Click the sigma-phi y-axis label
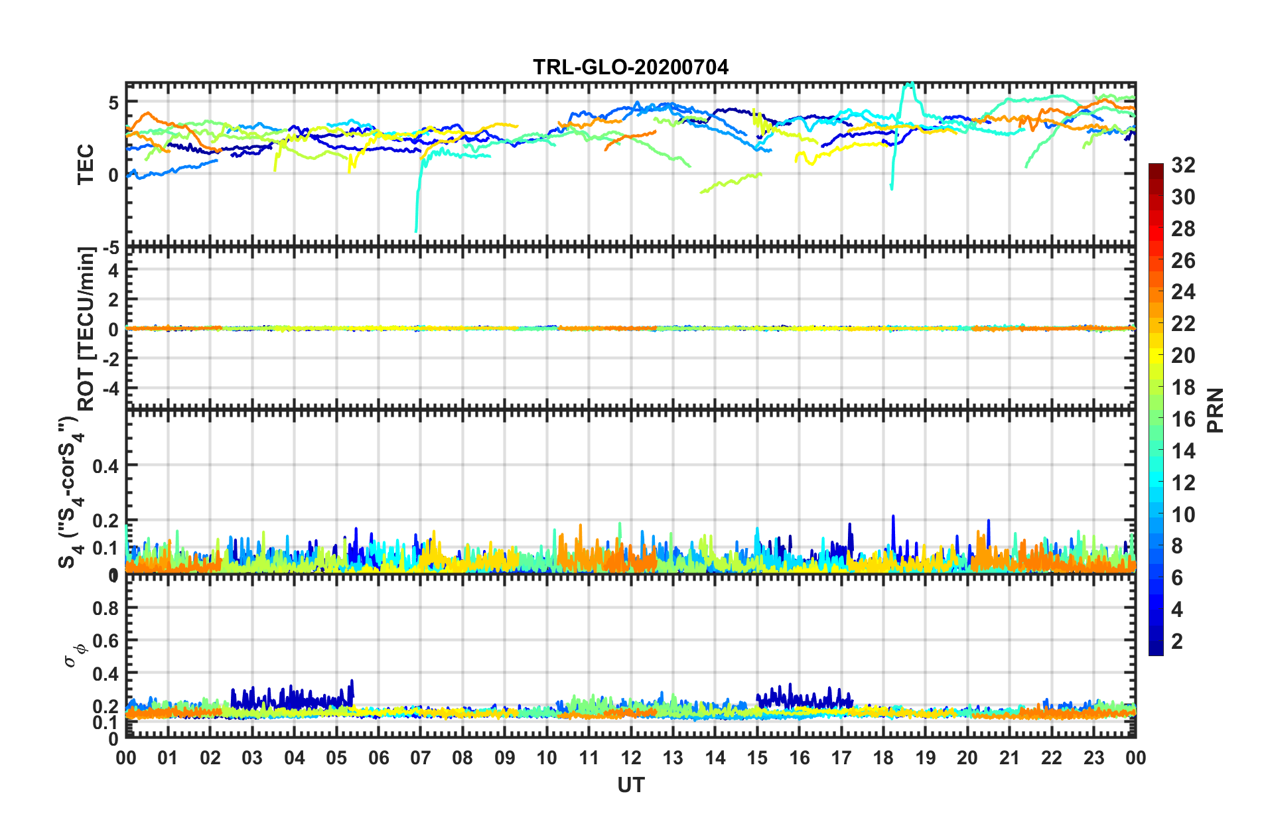 (74, 655)
